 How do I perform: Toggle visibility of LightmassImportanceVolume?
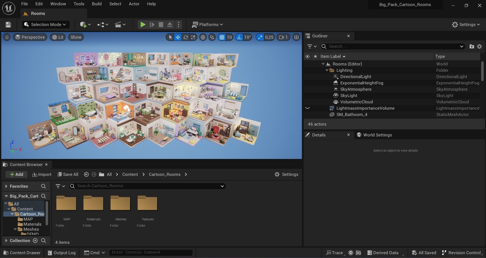(x=307, y=108)
